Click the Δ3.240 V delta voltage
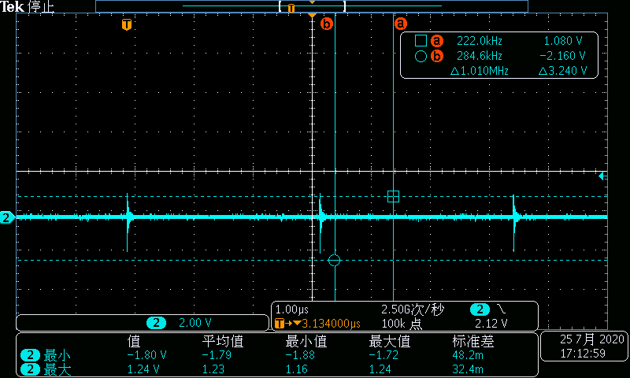The image size is (630, 378). [562, 71]
